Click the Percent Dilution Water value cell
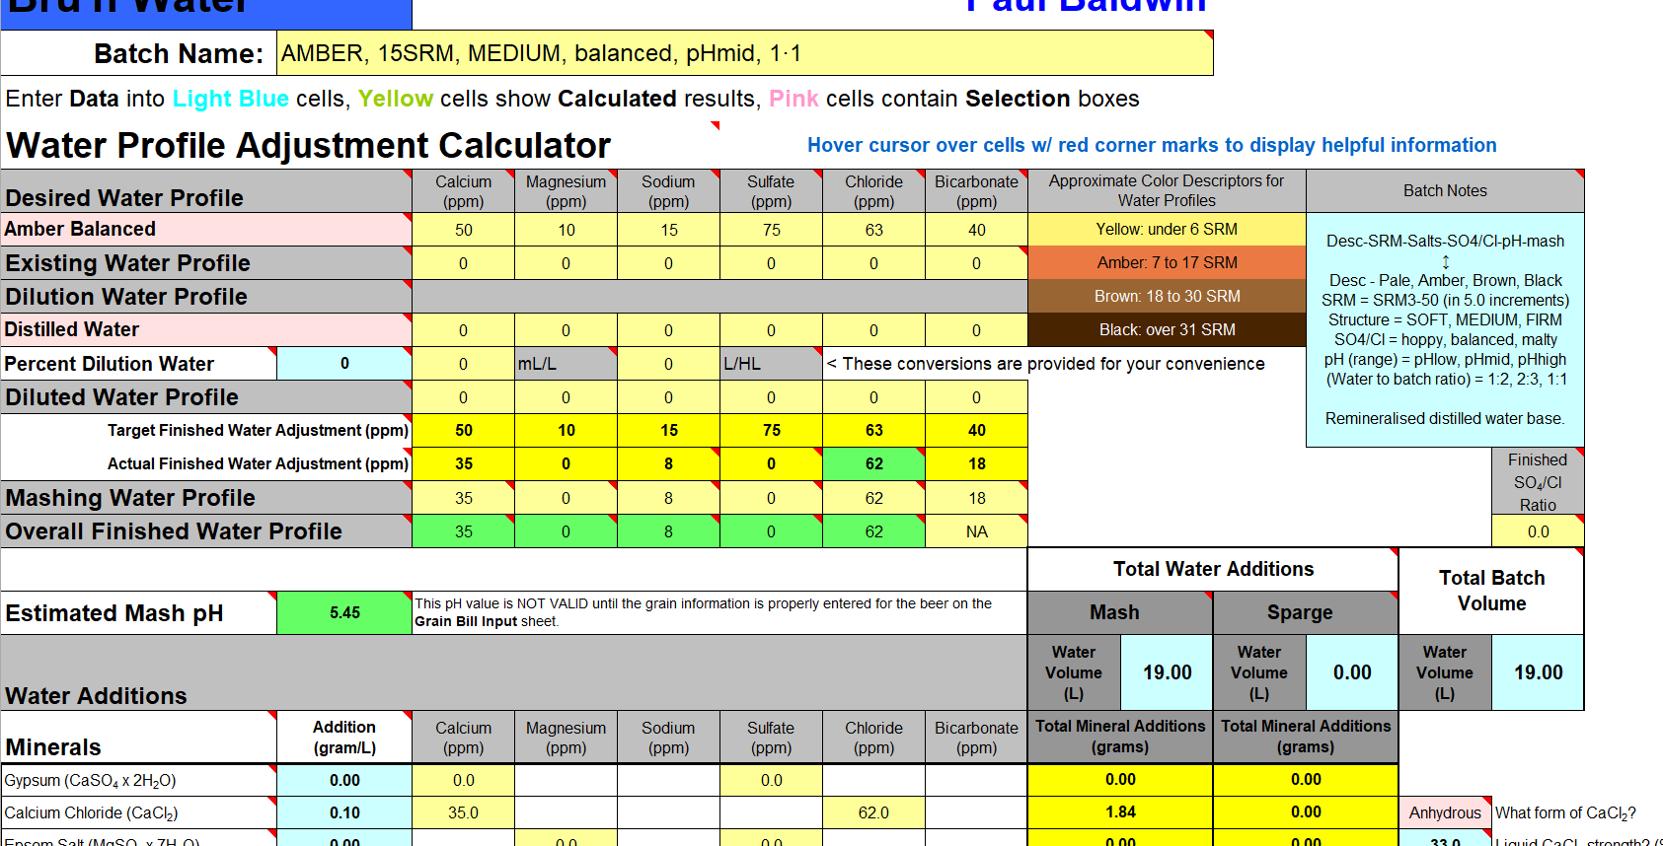Viewport: 1663px width, 846px height. click(x=344, y=364)
